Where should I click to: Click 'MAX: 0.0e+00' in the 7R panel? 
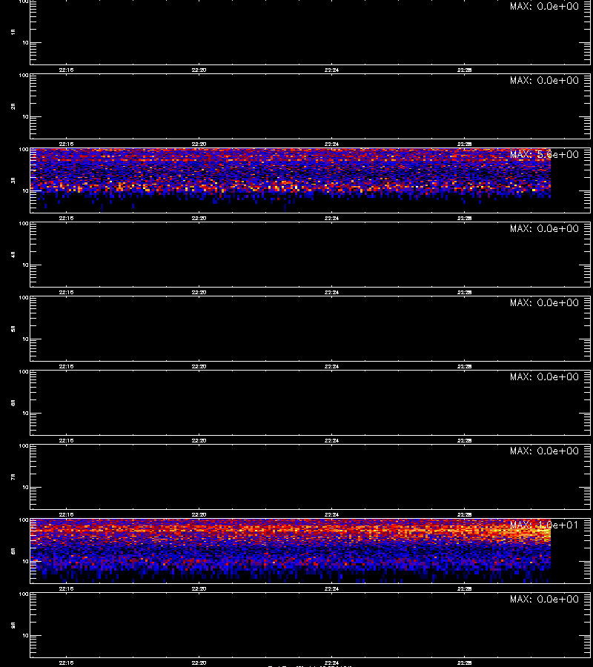pos(544,451)
